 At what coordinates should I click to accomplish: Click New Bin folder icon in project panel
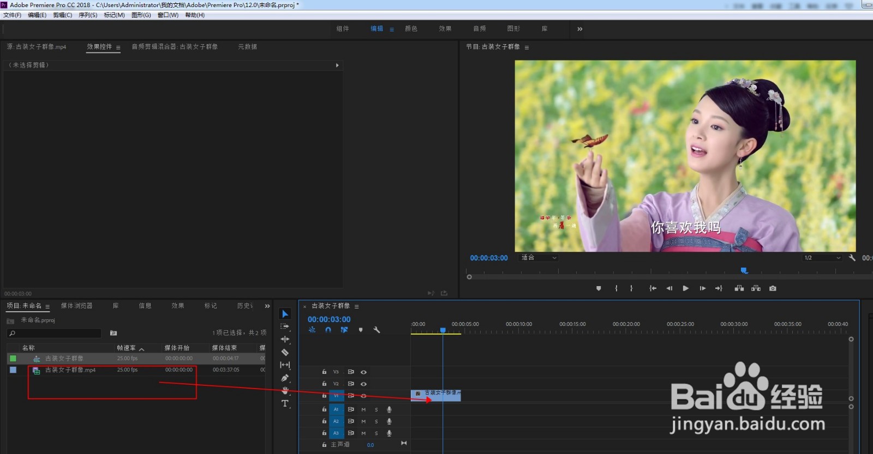pos(113,333)
